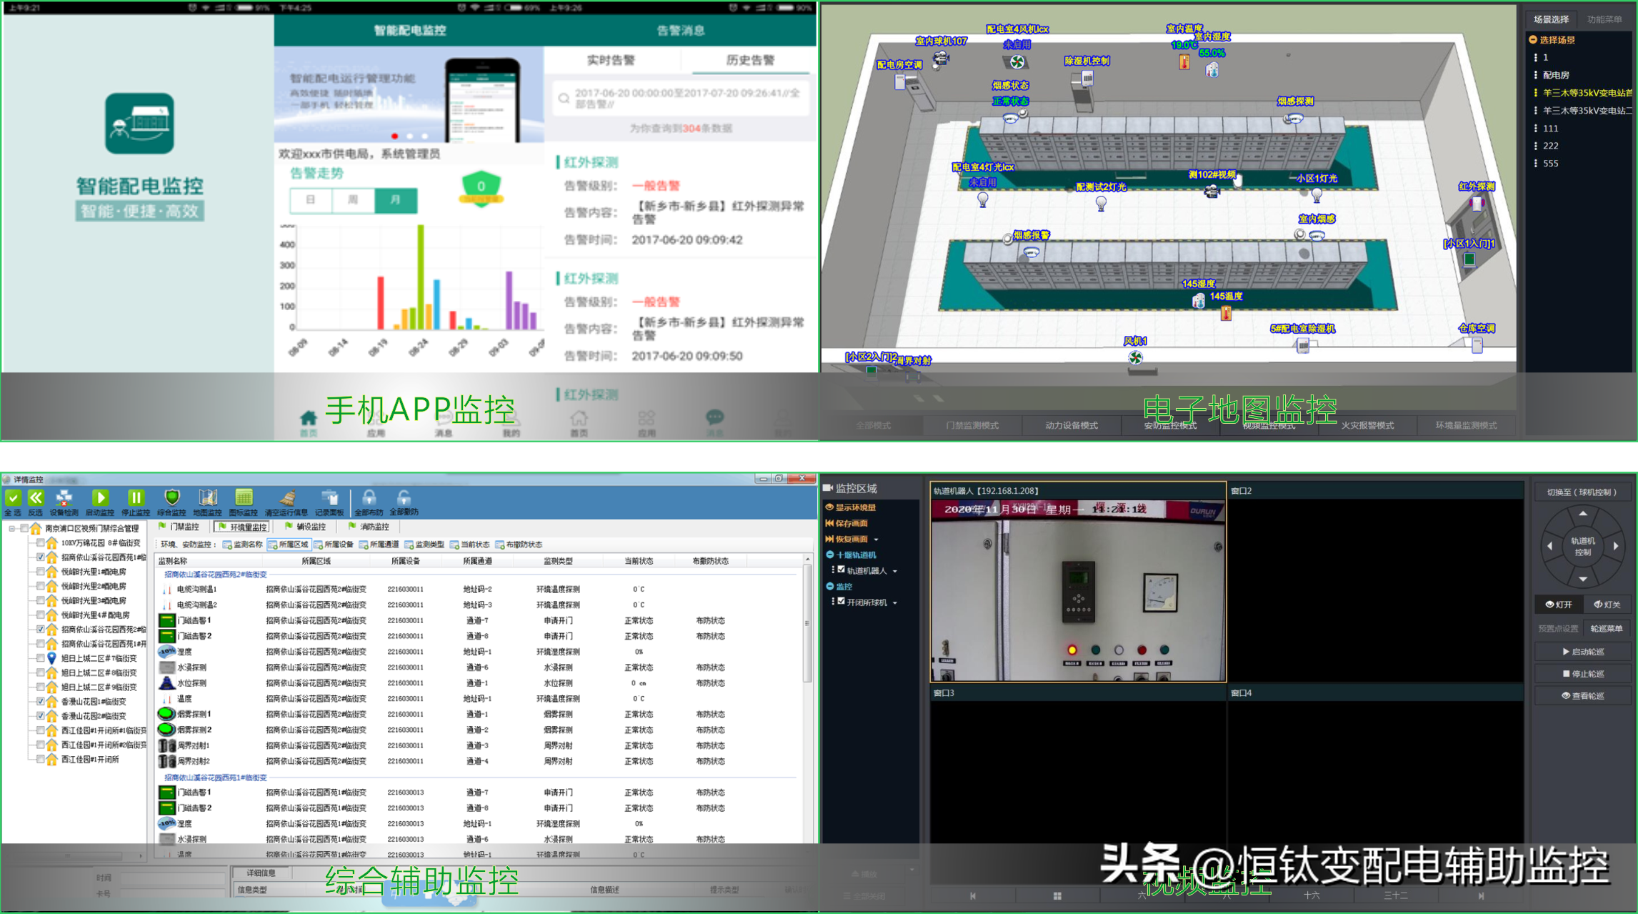The image size is (1638, 914).
Task: Select window 窗口2 video pane
Action: pos(1376,582)
